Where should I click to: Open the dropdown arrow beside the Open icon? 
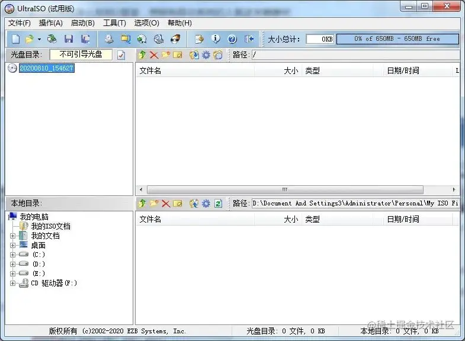pos(39,39)
